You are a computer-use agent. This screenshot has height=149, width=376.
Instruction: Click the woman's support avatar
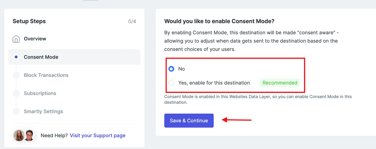[19, 135]
